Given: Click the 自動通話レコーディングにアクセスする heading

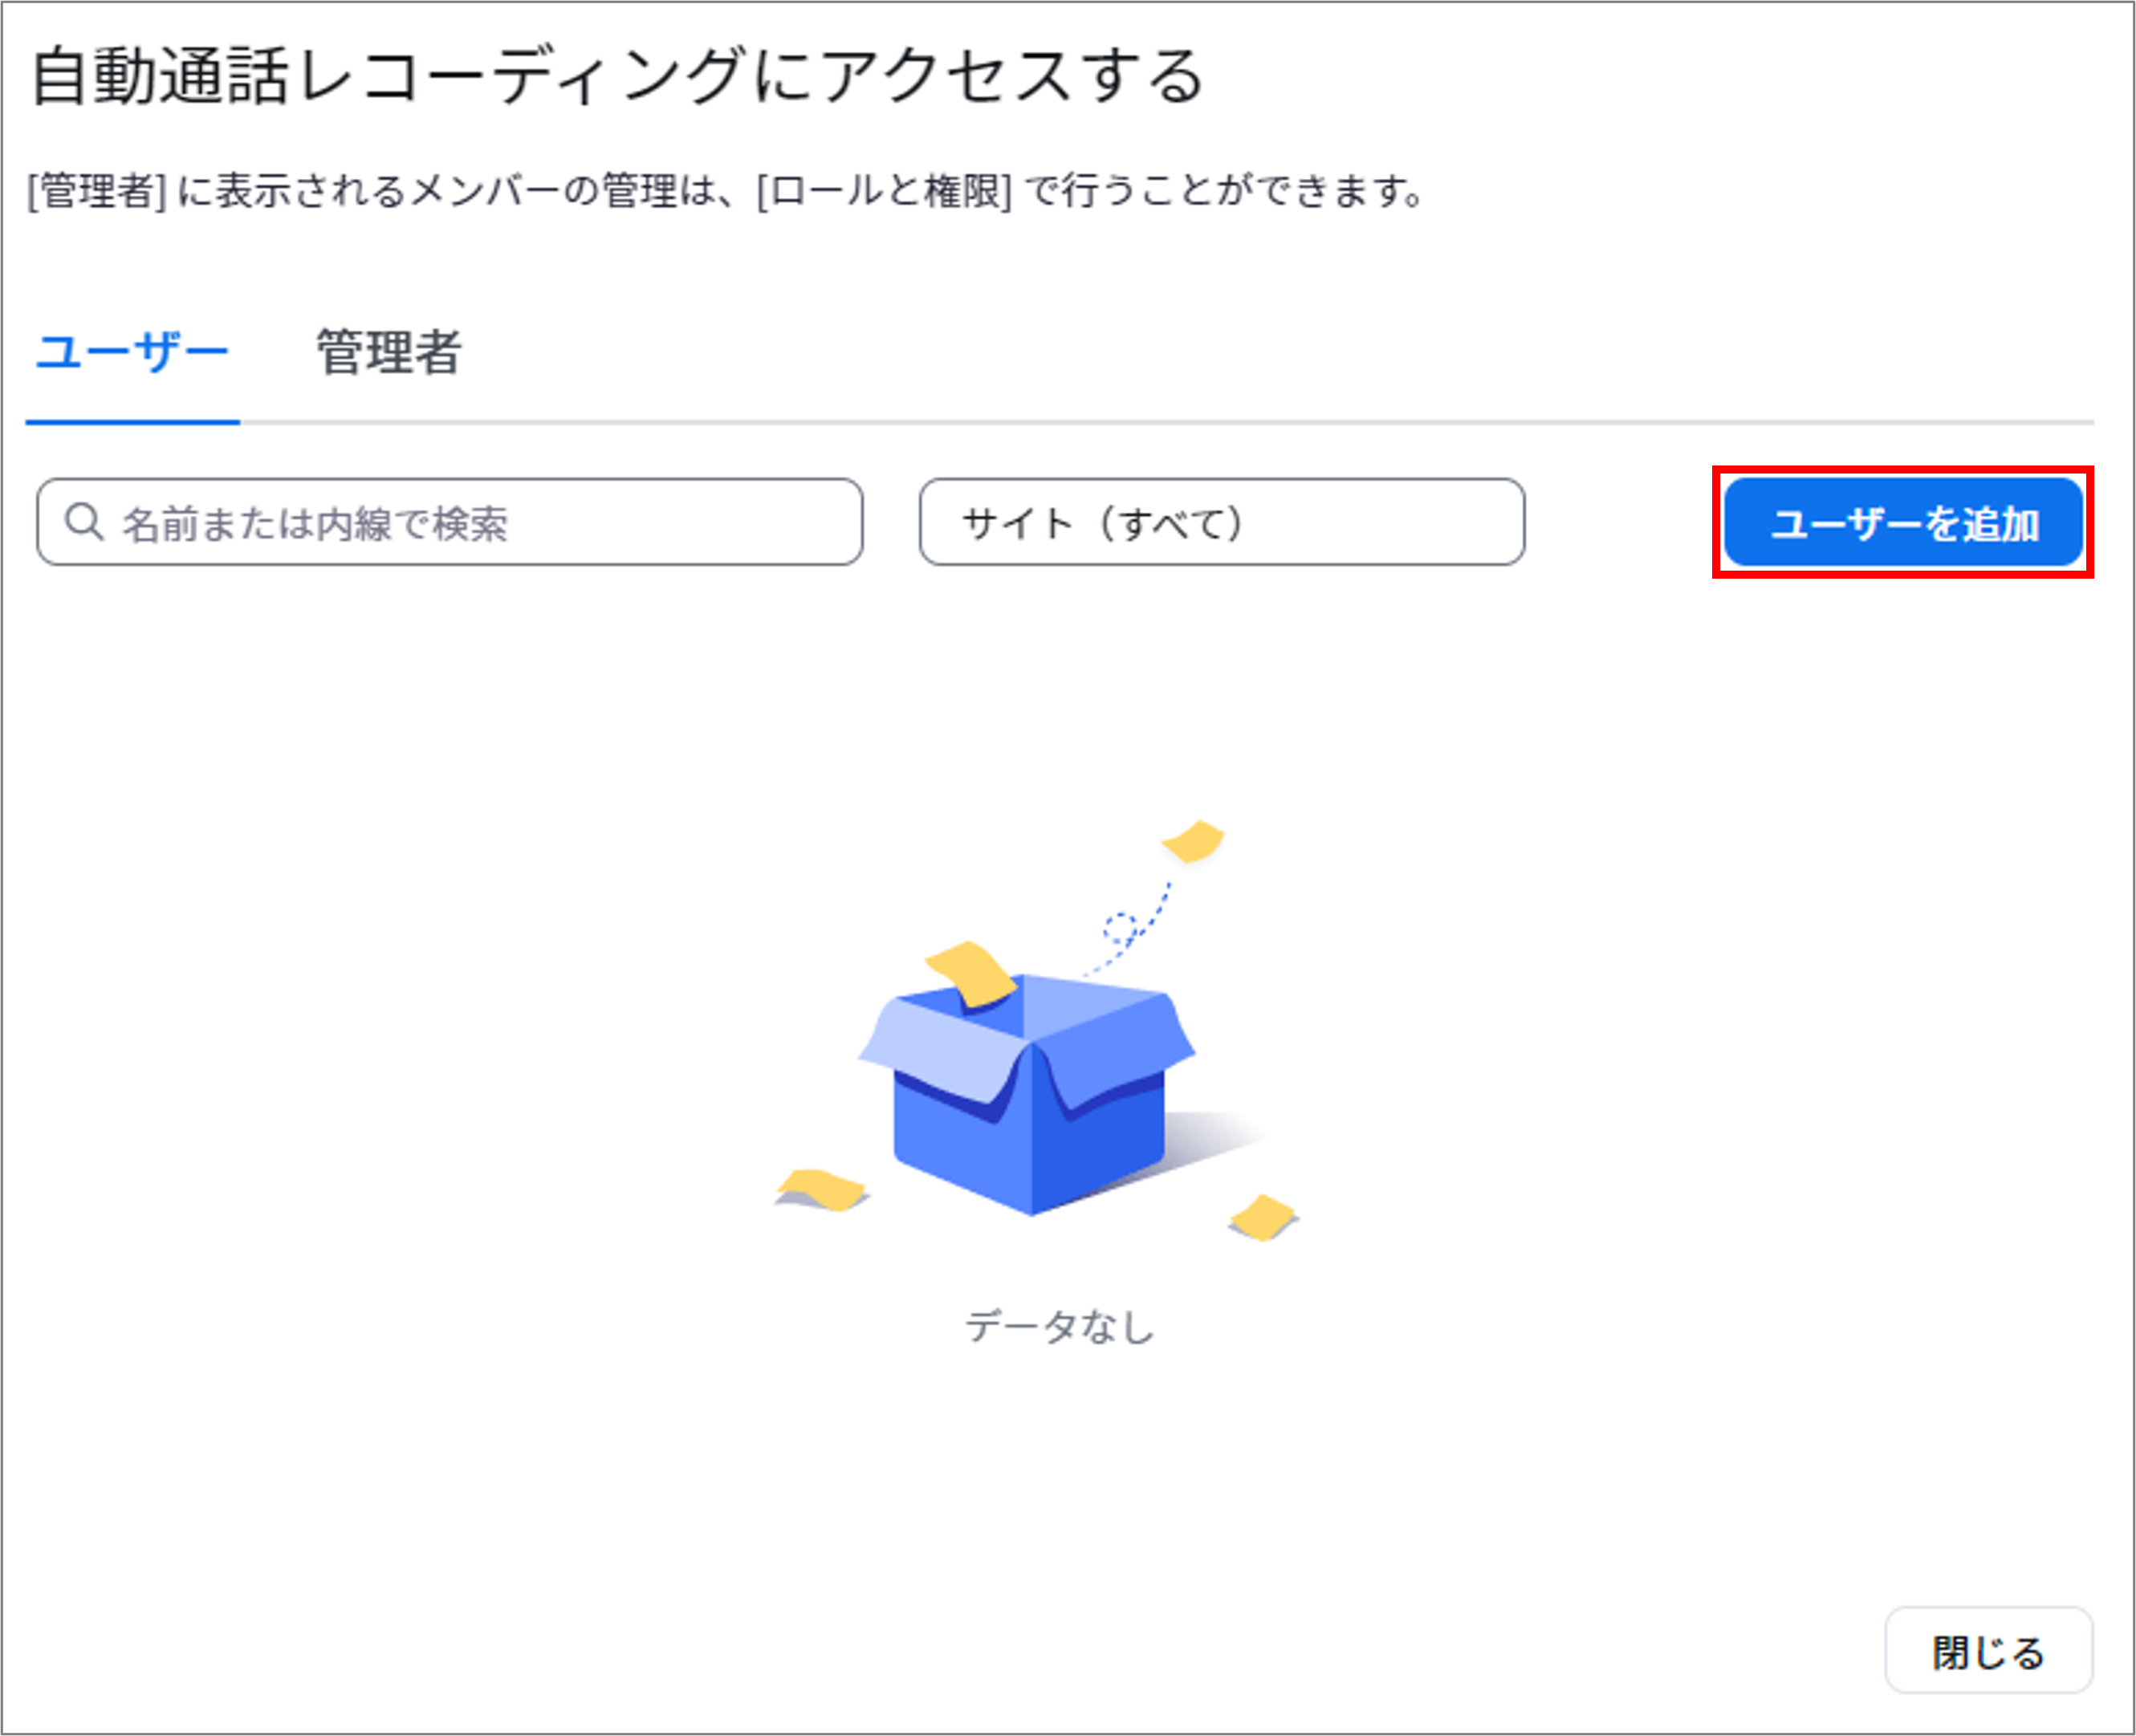Looking at the screenshot, I should (x=618, y=77).
